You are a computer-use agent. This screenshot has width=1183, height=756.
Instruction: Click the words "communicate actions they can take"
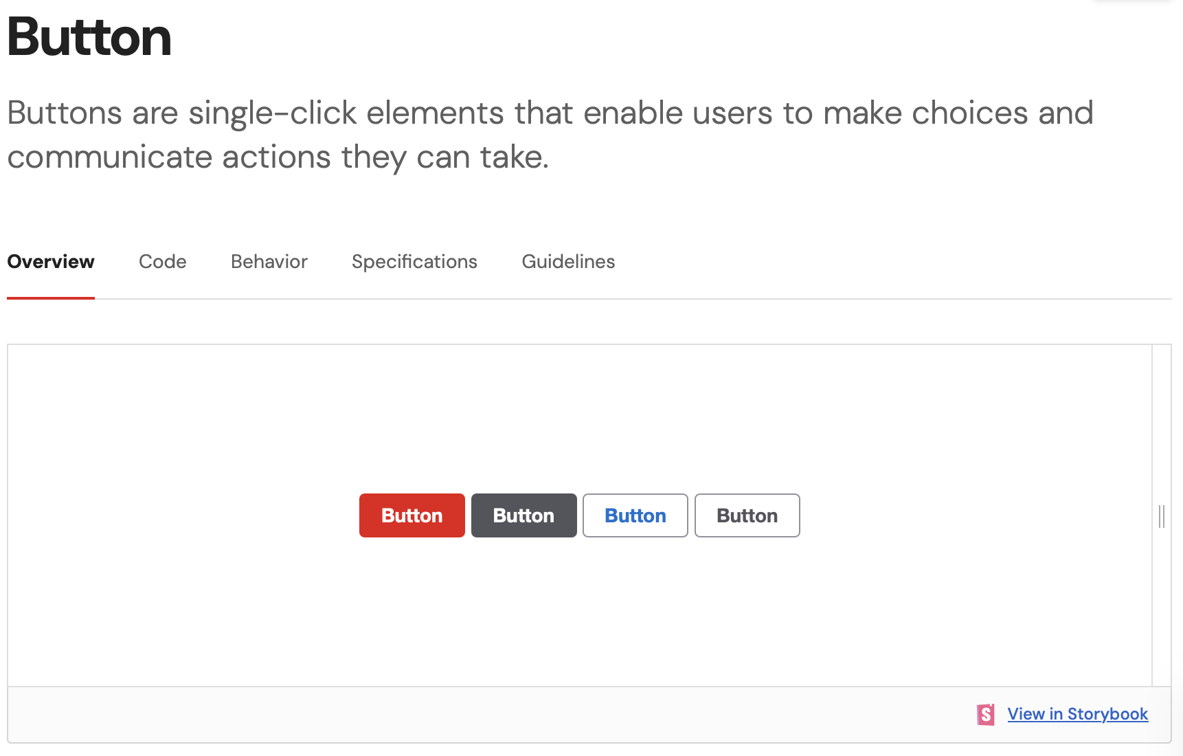click(x=278, y=157)
